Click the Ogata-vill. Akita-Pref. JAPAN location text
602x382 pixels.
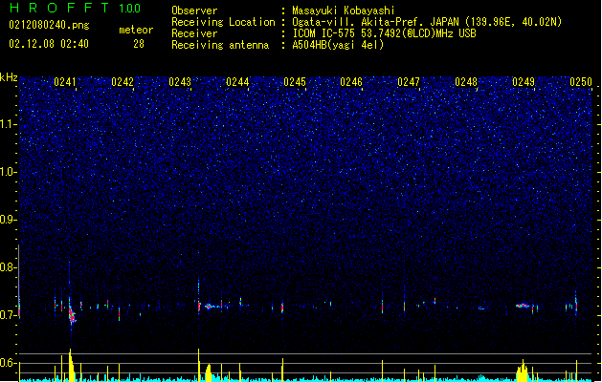click(x=427, y=22)
